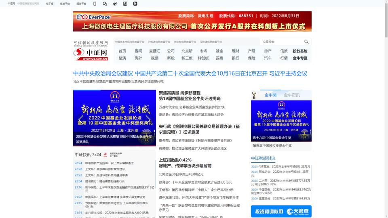Image resolution: width=388 pixels, height=218 pixels.
Task: Open the 汽车 navigation item
Action: 268,58
